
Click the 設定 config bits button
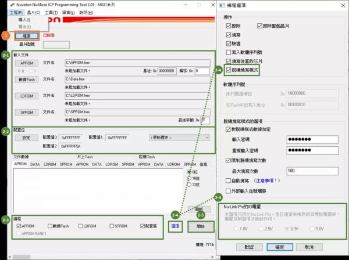coord(26,138)
